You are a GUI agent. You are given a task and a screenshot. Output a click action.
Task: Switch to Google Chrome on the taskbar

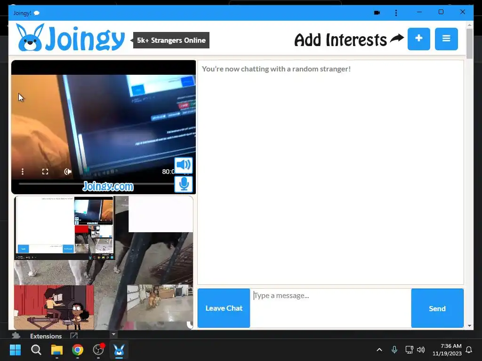point(78,350)
